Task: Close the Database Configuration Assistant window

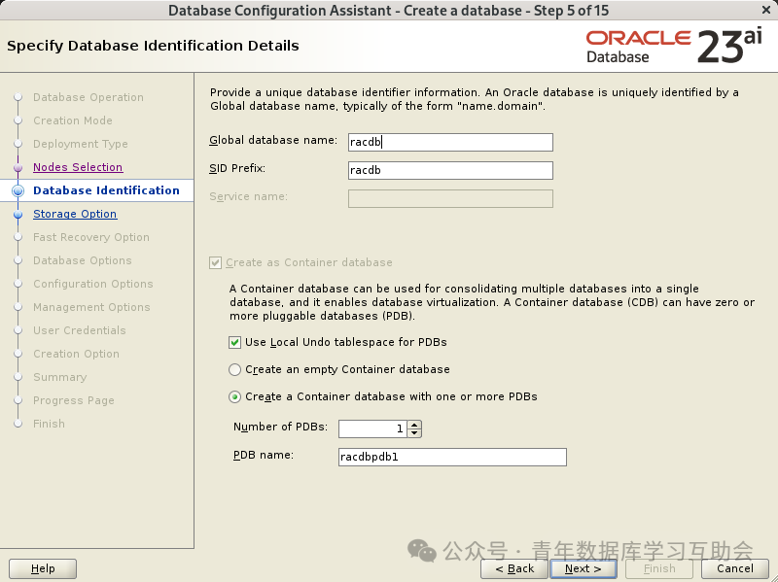Action: tap(765, 10)
